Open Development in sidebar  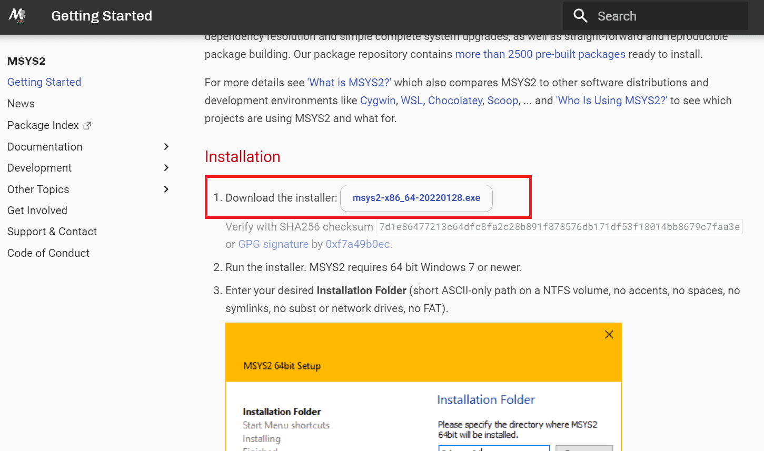pyautogui.click(x=39, y=168)
